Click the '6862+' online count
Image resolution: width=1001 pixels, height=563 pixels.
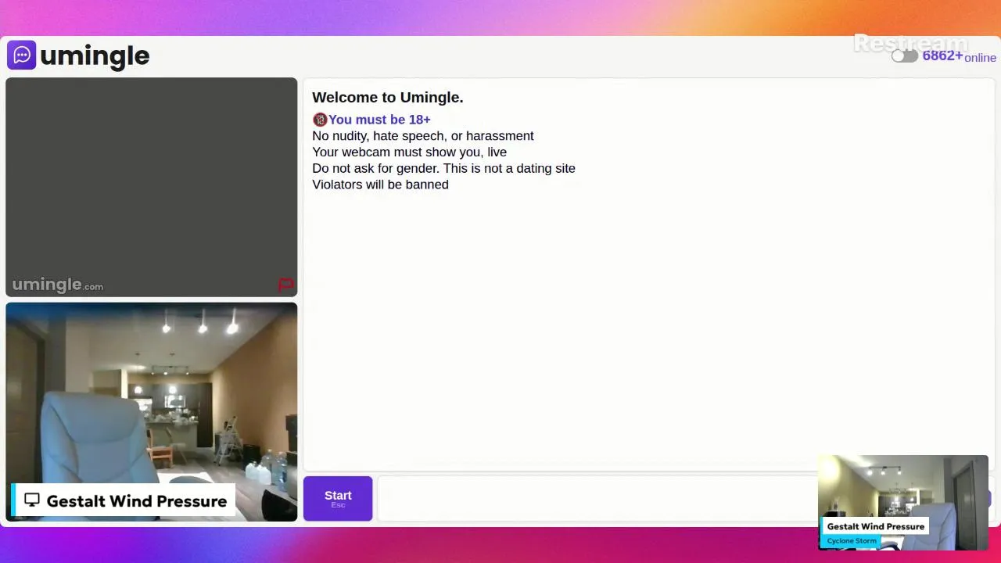(942, 56)
